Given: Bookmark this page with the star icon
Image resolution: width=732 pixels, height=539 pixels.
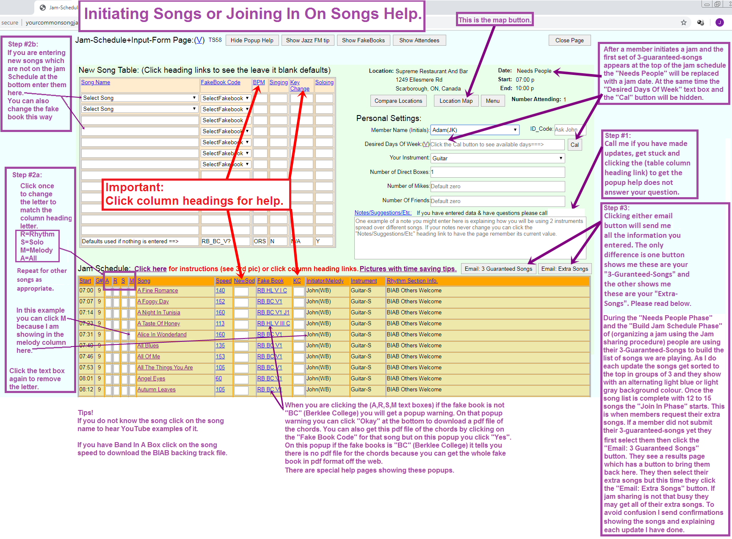Looking at the screenshot, I should click(x=683, y=22).
